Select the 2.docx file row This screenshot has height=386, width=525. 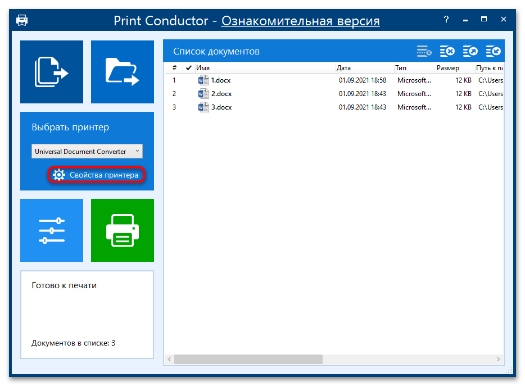click(335, 94)
